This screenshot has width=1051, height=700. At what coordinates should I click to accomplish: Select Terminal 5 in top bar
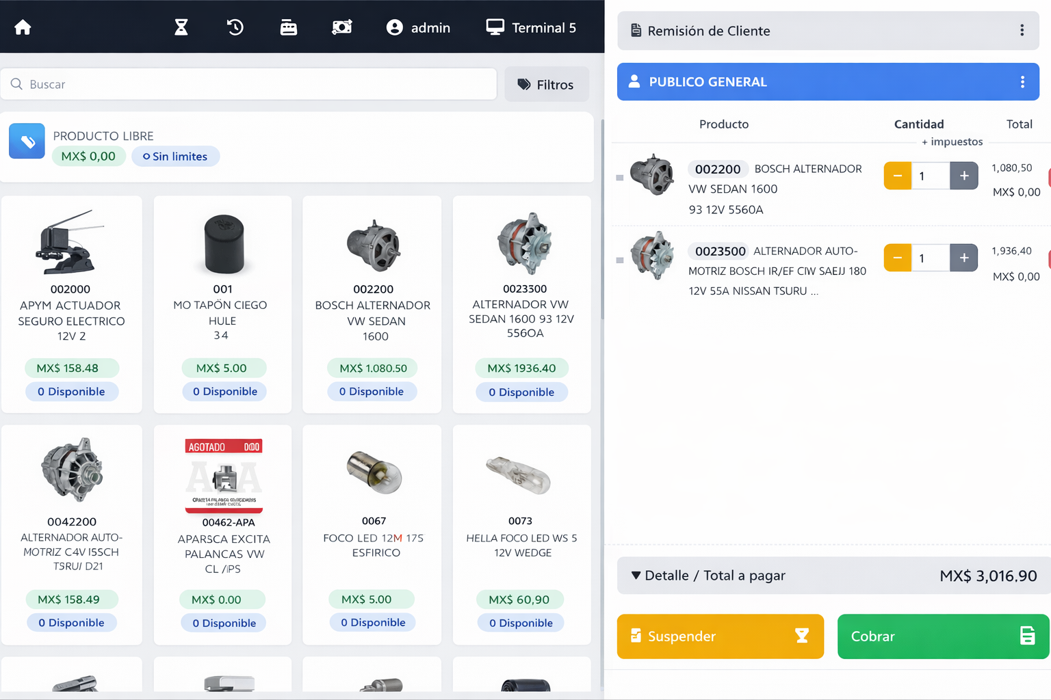[x=531, y=27]
